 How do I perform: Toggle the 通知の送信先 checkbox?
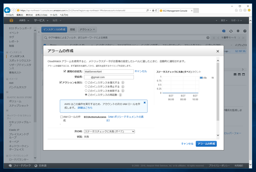tap(65, 71)
